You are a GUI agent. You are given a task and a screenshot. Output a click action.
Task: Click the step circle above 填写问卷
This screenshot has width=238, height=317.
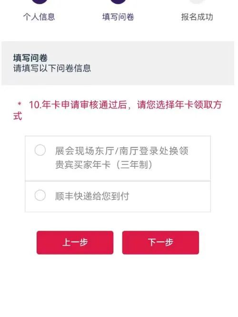[x=118, y=1]
